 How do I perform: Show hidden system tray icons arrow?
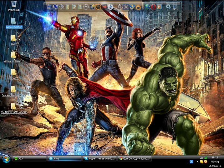click(197, 162)
